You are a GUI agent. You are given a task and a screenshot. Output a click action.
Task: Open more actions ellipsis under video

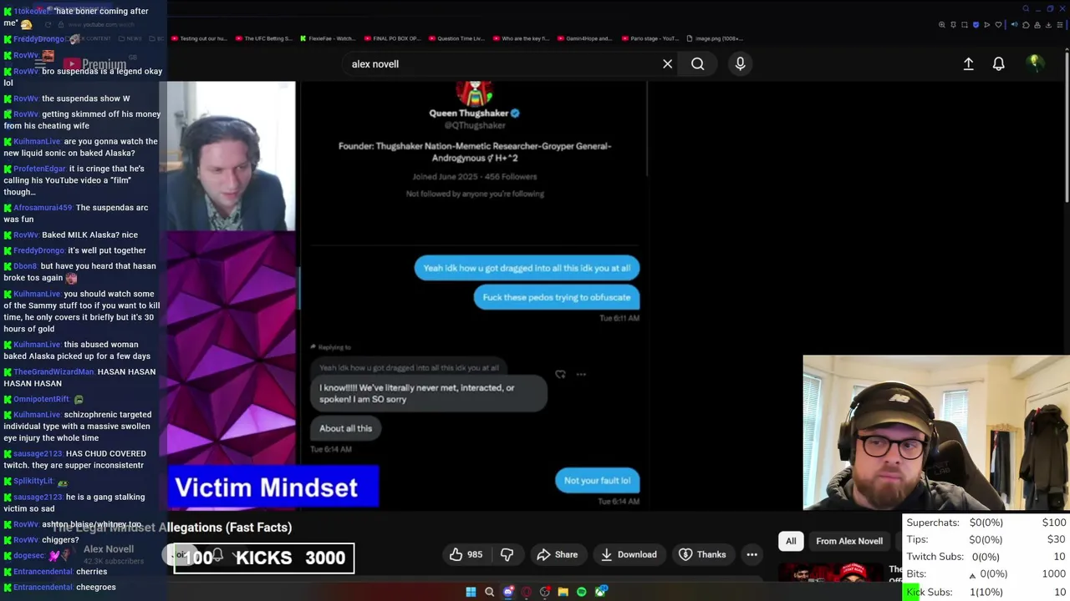coord(752,554)
